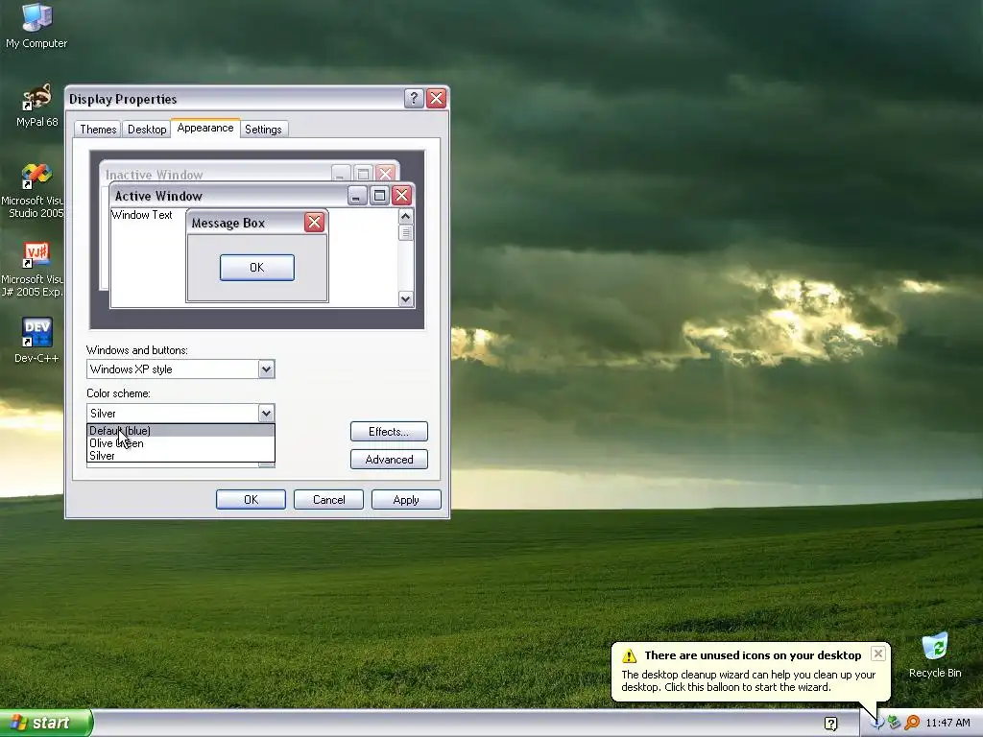Launch Dev-C++ desktop shortcut
This screenshot has width=983, height=737.
[x=36, y=341]
